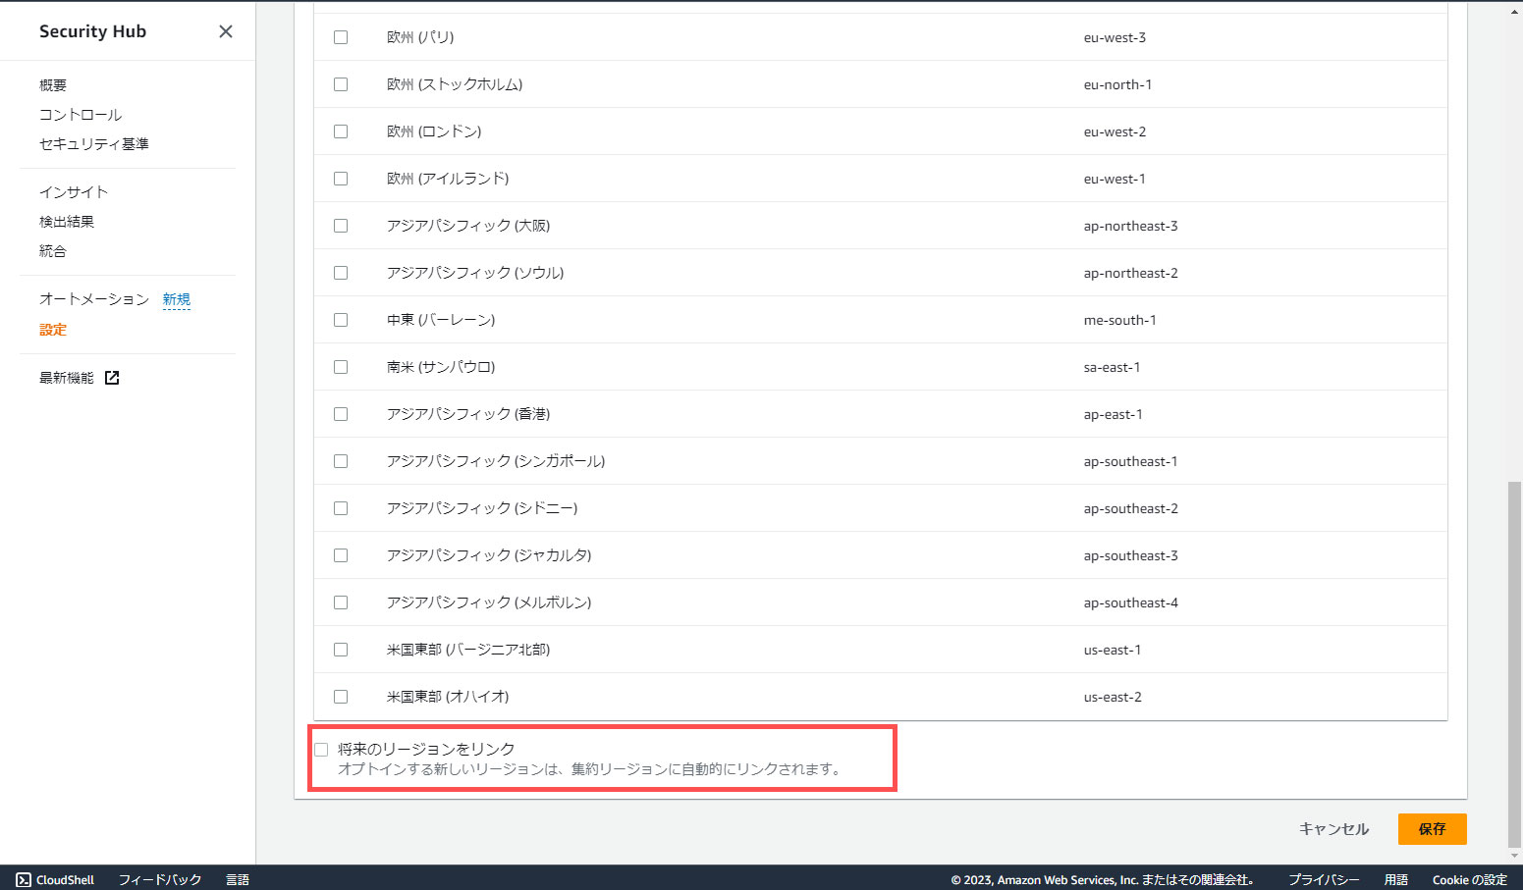Enable the 欧州 (アイルランド) checkbox
Viewport: 1523px width, 890px height.
(x=341, y=179)
